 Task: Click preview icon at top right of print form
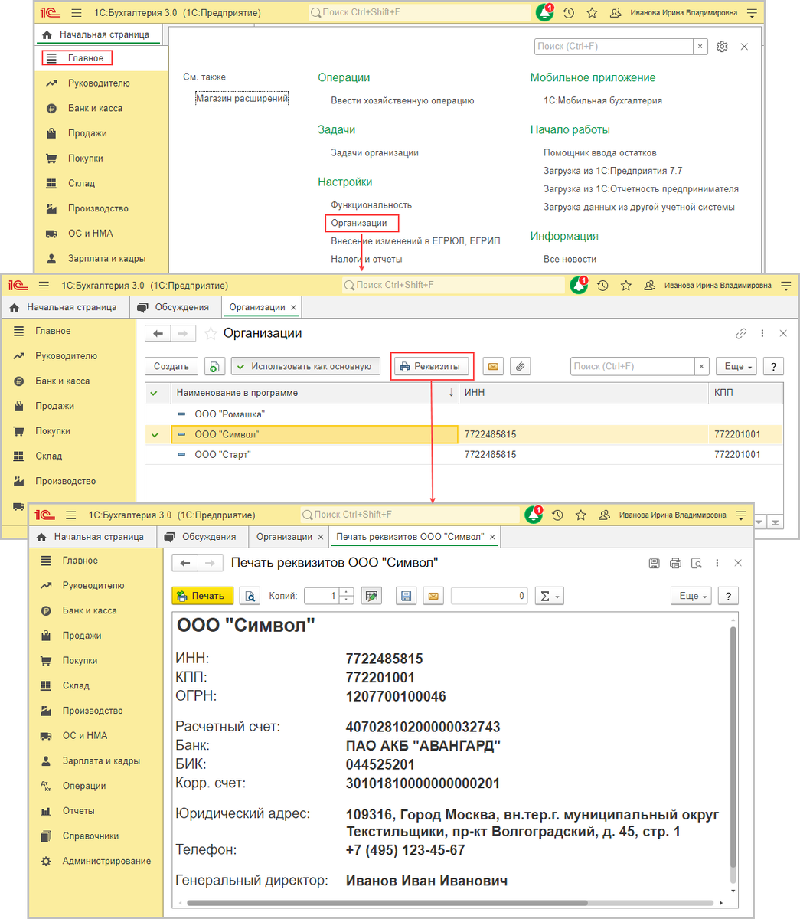click(x=696, y=563)
